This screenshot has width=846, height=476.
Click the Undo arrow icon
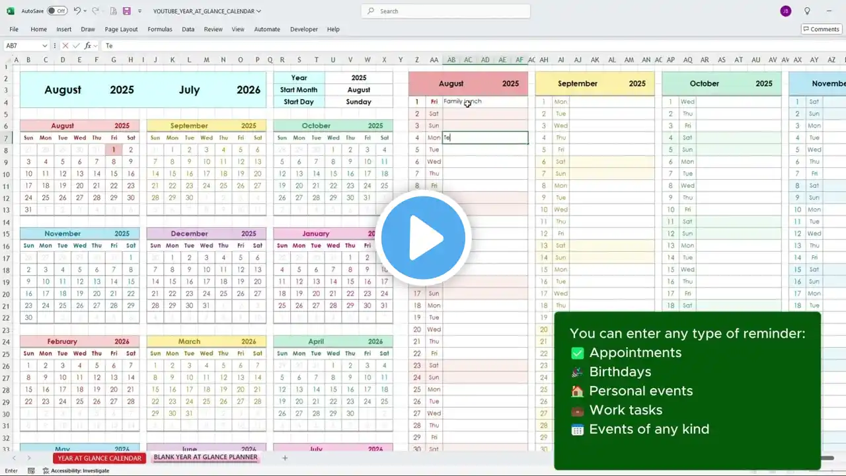coord(78,11)
